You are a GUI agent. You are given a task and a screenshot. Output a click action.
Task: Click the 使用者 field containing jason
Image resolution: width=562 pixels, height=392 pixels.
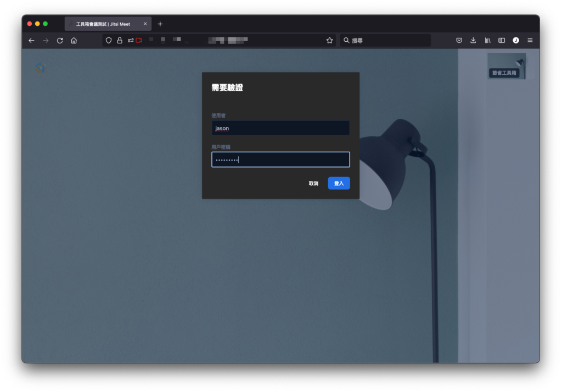click(280, 128)
